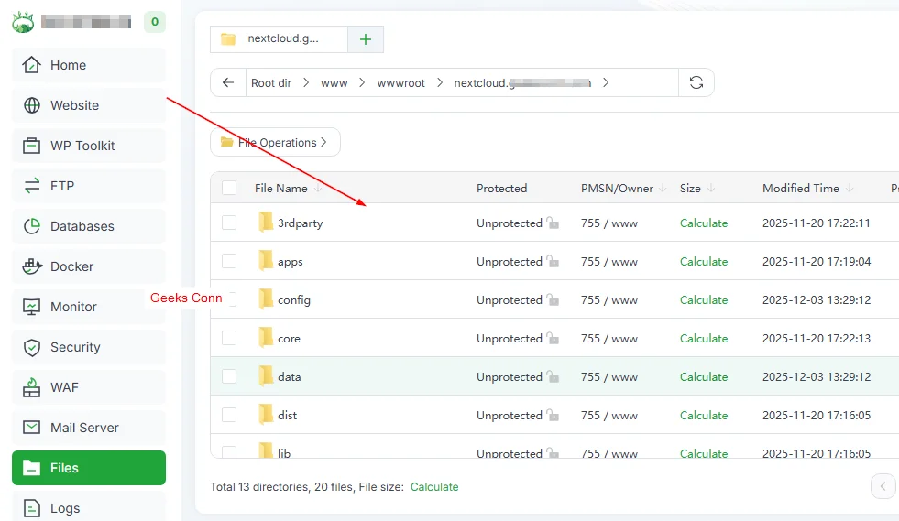Click the dist folder icon

tap(265, 415)
